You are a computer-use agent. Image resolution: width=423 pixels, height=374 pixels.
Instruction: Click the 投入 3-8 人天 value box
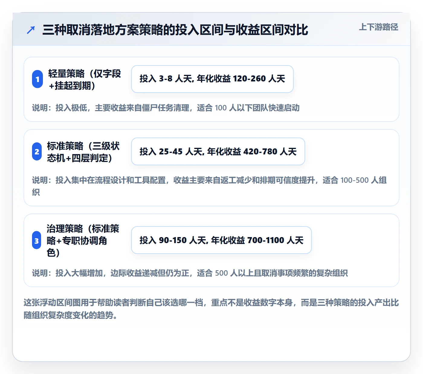click(212, 79)
